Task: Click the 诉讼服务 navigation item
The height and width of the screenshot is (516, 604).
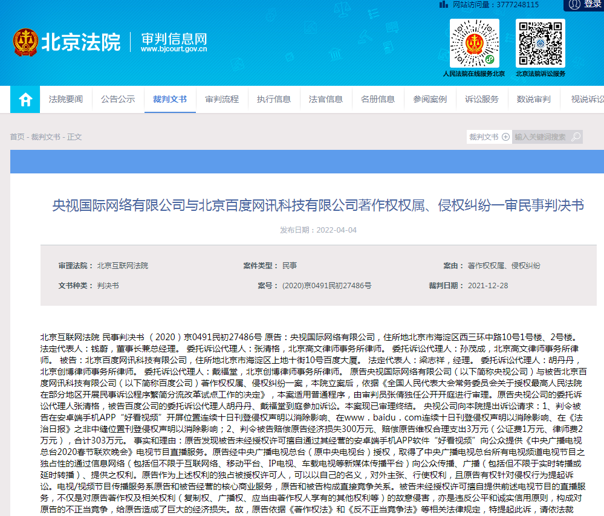Action: point(482,100)
